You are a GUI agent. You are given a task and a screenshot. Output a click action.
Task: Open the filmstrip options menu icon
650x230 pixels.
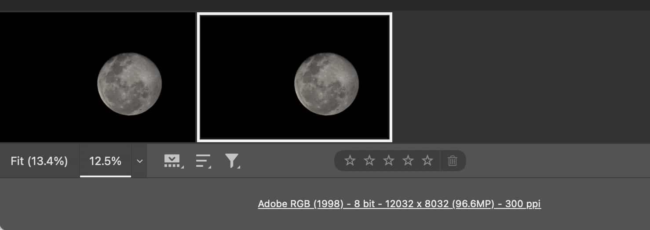coord(173,161)
